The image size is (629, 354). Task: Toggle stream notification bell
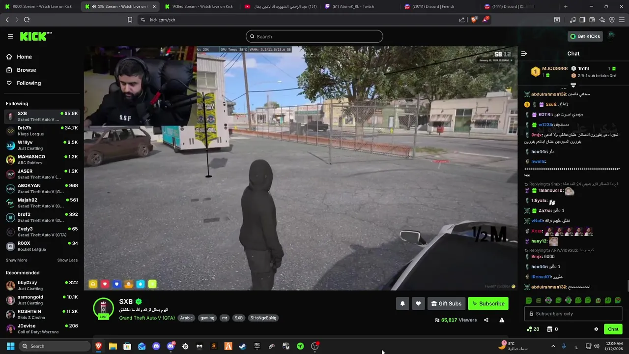click(402, 304)
